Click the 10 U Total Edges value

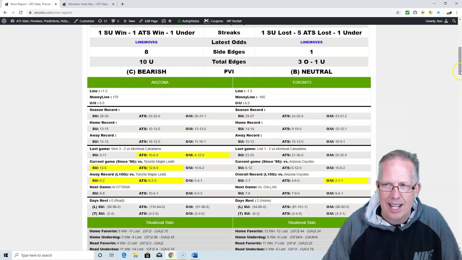point(146,62)
